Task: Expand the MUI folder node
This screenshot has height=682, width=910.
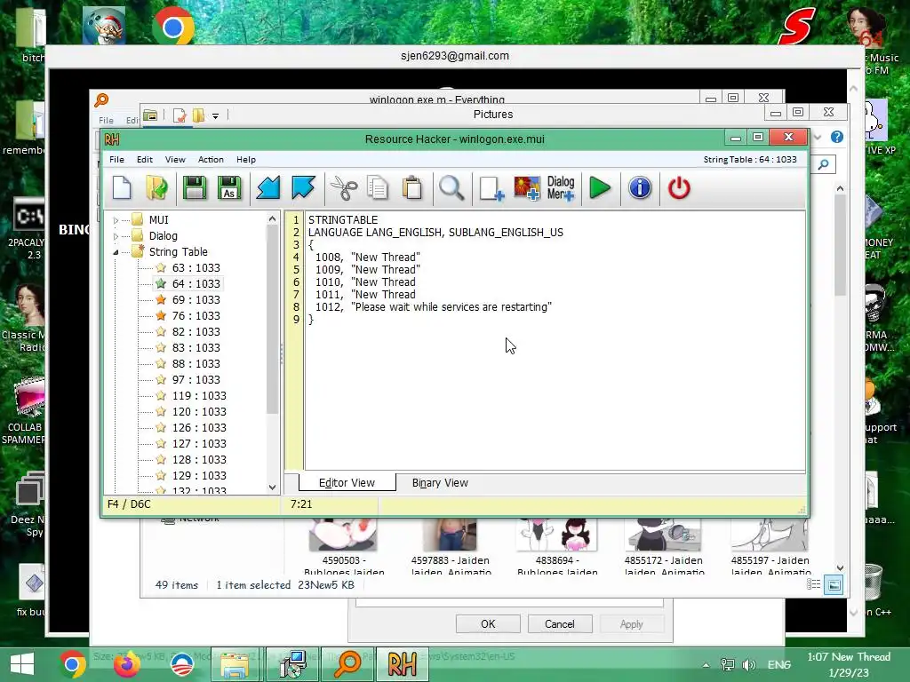Action: tap(116, 220)
